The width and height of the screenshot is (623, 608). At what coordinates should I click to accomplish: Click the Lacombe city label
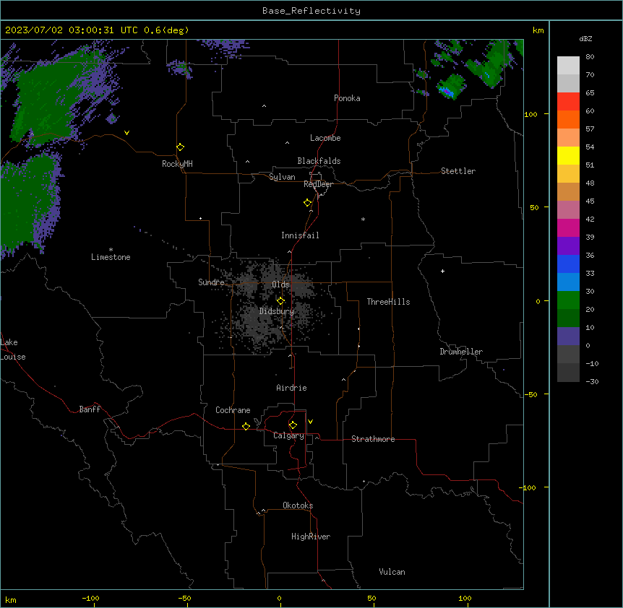click(325, 138)
